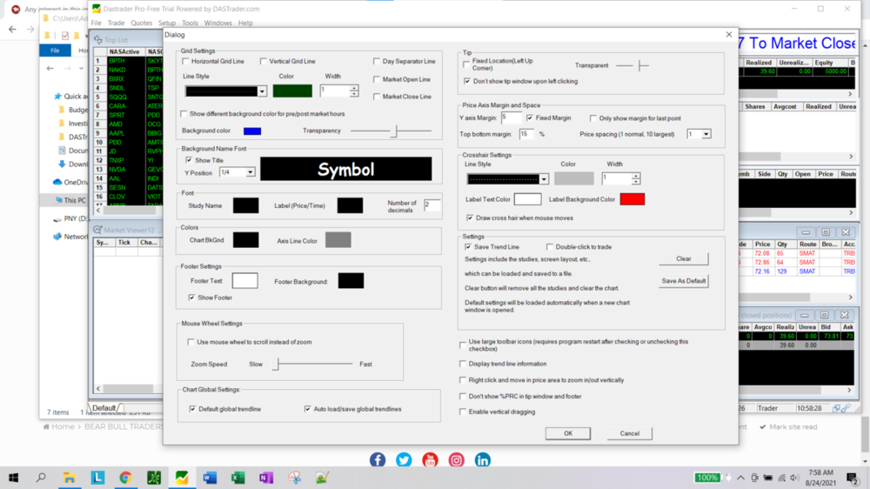
Task: Click the Save As Default button
Action: (x=684, y=281)
